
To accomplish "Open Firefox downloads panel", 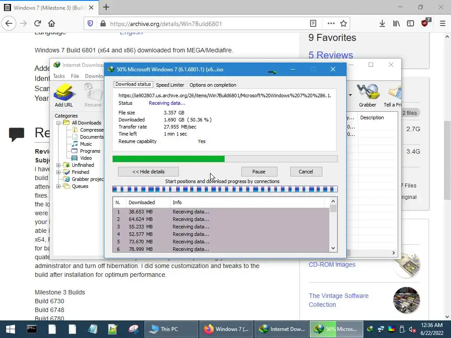I will (382, 24).
